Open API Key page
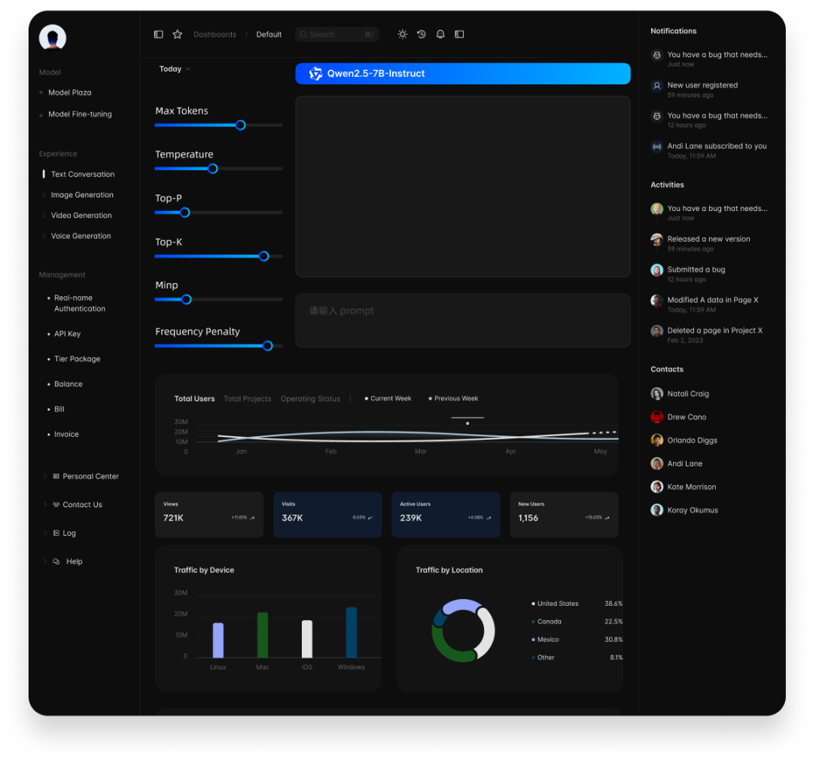 pyautogui.click(x=68, y=334)
